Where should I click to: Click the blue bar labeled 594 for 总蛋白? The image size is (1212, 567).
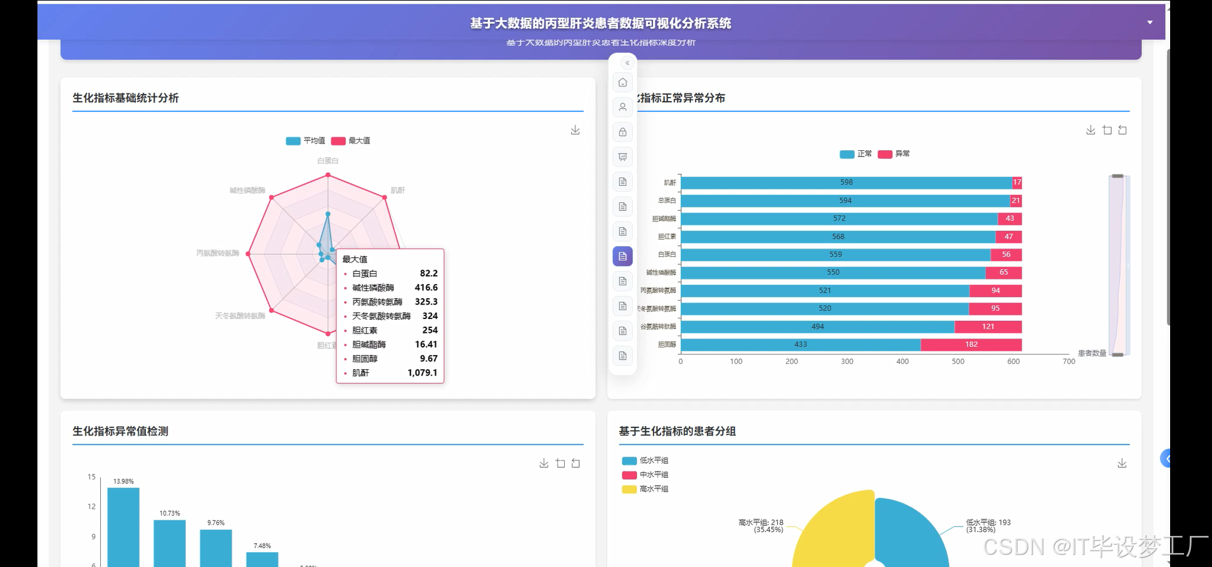click(x=845, y=200)
